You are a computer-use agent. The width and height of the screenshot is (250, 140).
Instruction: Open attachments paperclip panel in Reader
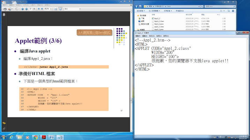pyautogui.click(x=4, y=129)
